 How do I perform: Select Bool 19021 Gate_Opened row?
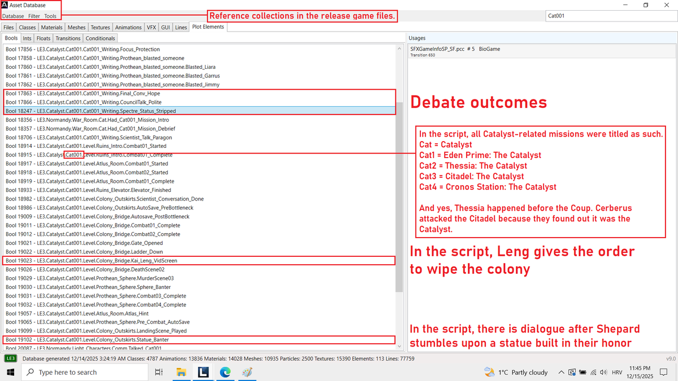click(x=200, y=243)
